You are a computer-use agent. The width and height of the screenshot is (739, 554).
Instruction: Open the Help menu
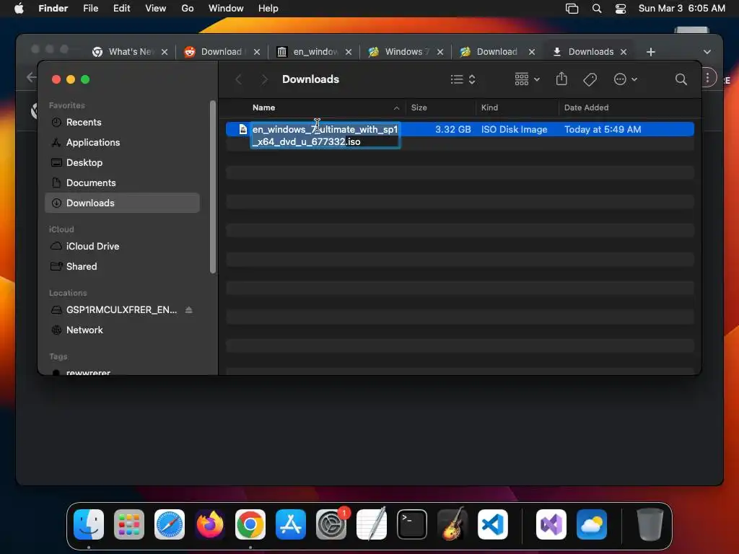pyautogui.click(x=268, y=9)
